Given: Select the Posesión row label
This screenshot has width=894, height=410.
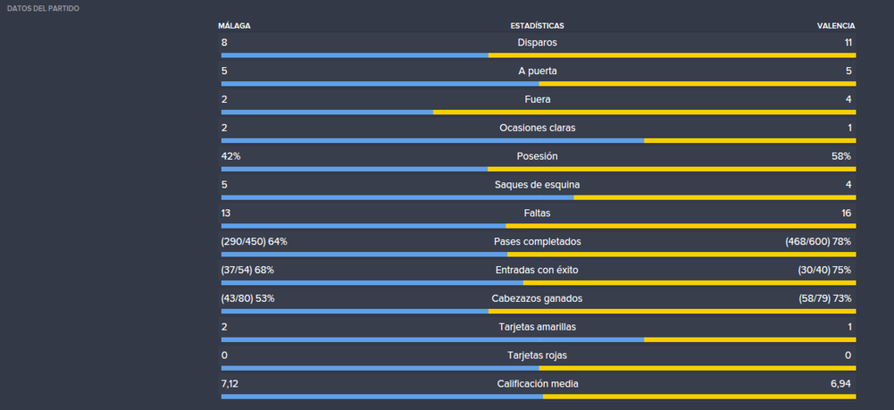Looking at the screenshot, I should tap(537, 156).
